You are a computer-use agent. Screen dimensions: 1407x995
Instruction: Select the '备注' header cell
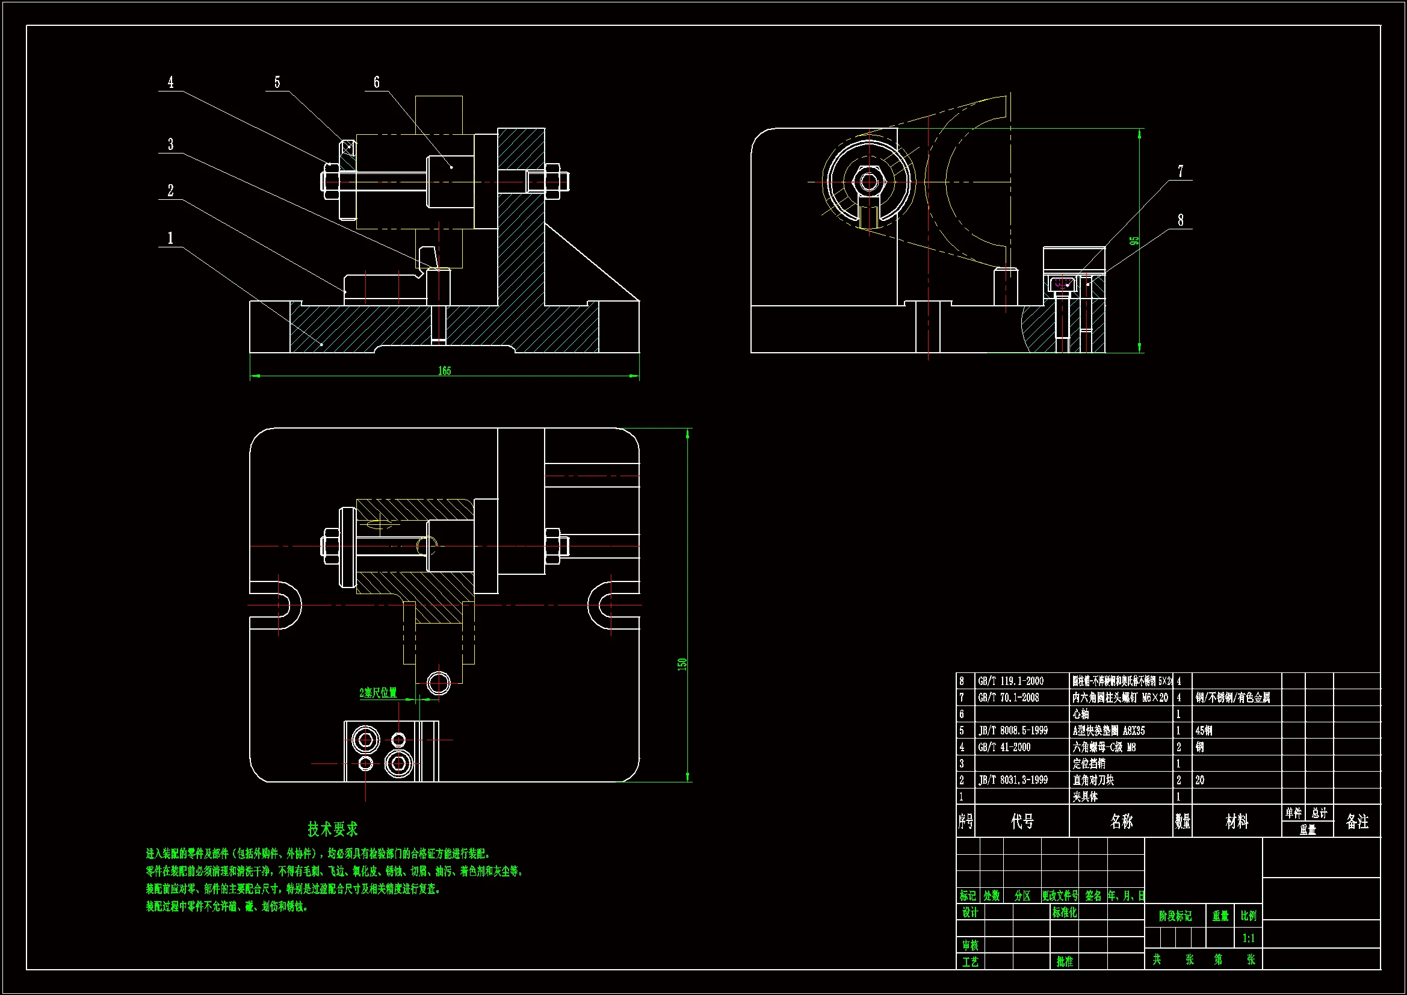(1356, 822)
